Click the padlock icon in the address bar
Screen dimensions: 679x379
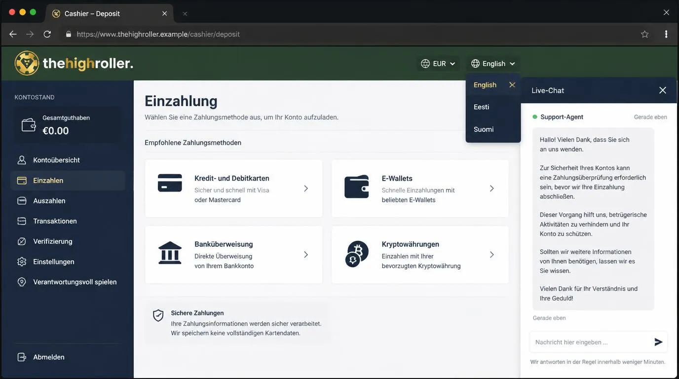click(69, 34)
